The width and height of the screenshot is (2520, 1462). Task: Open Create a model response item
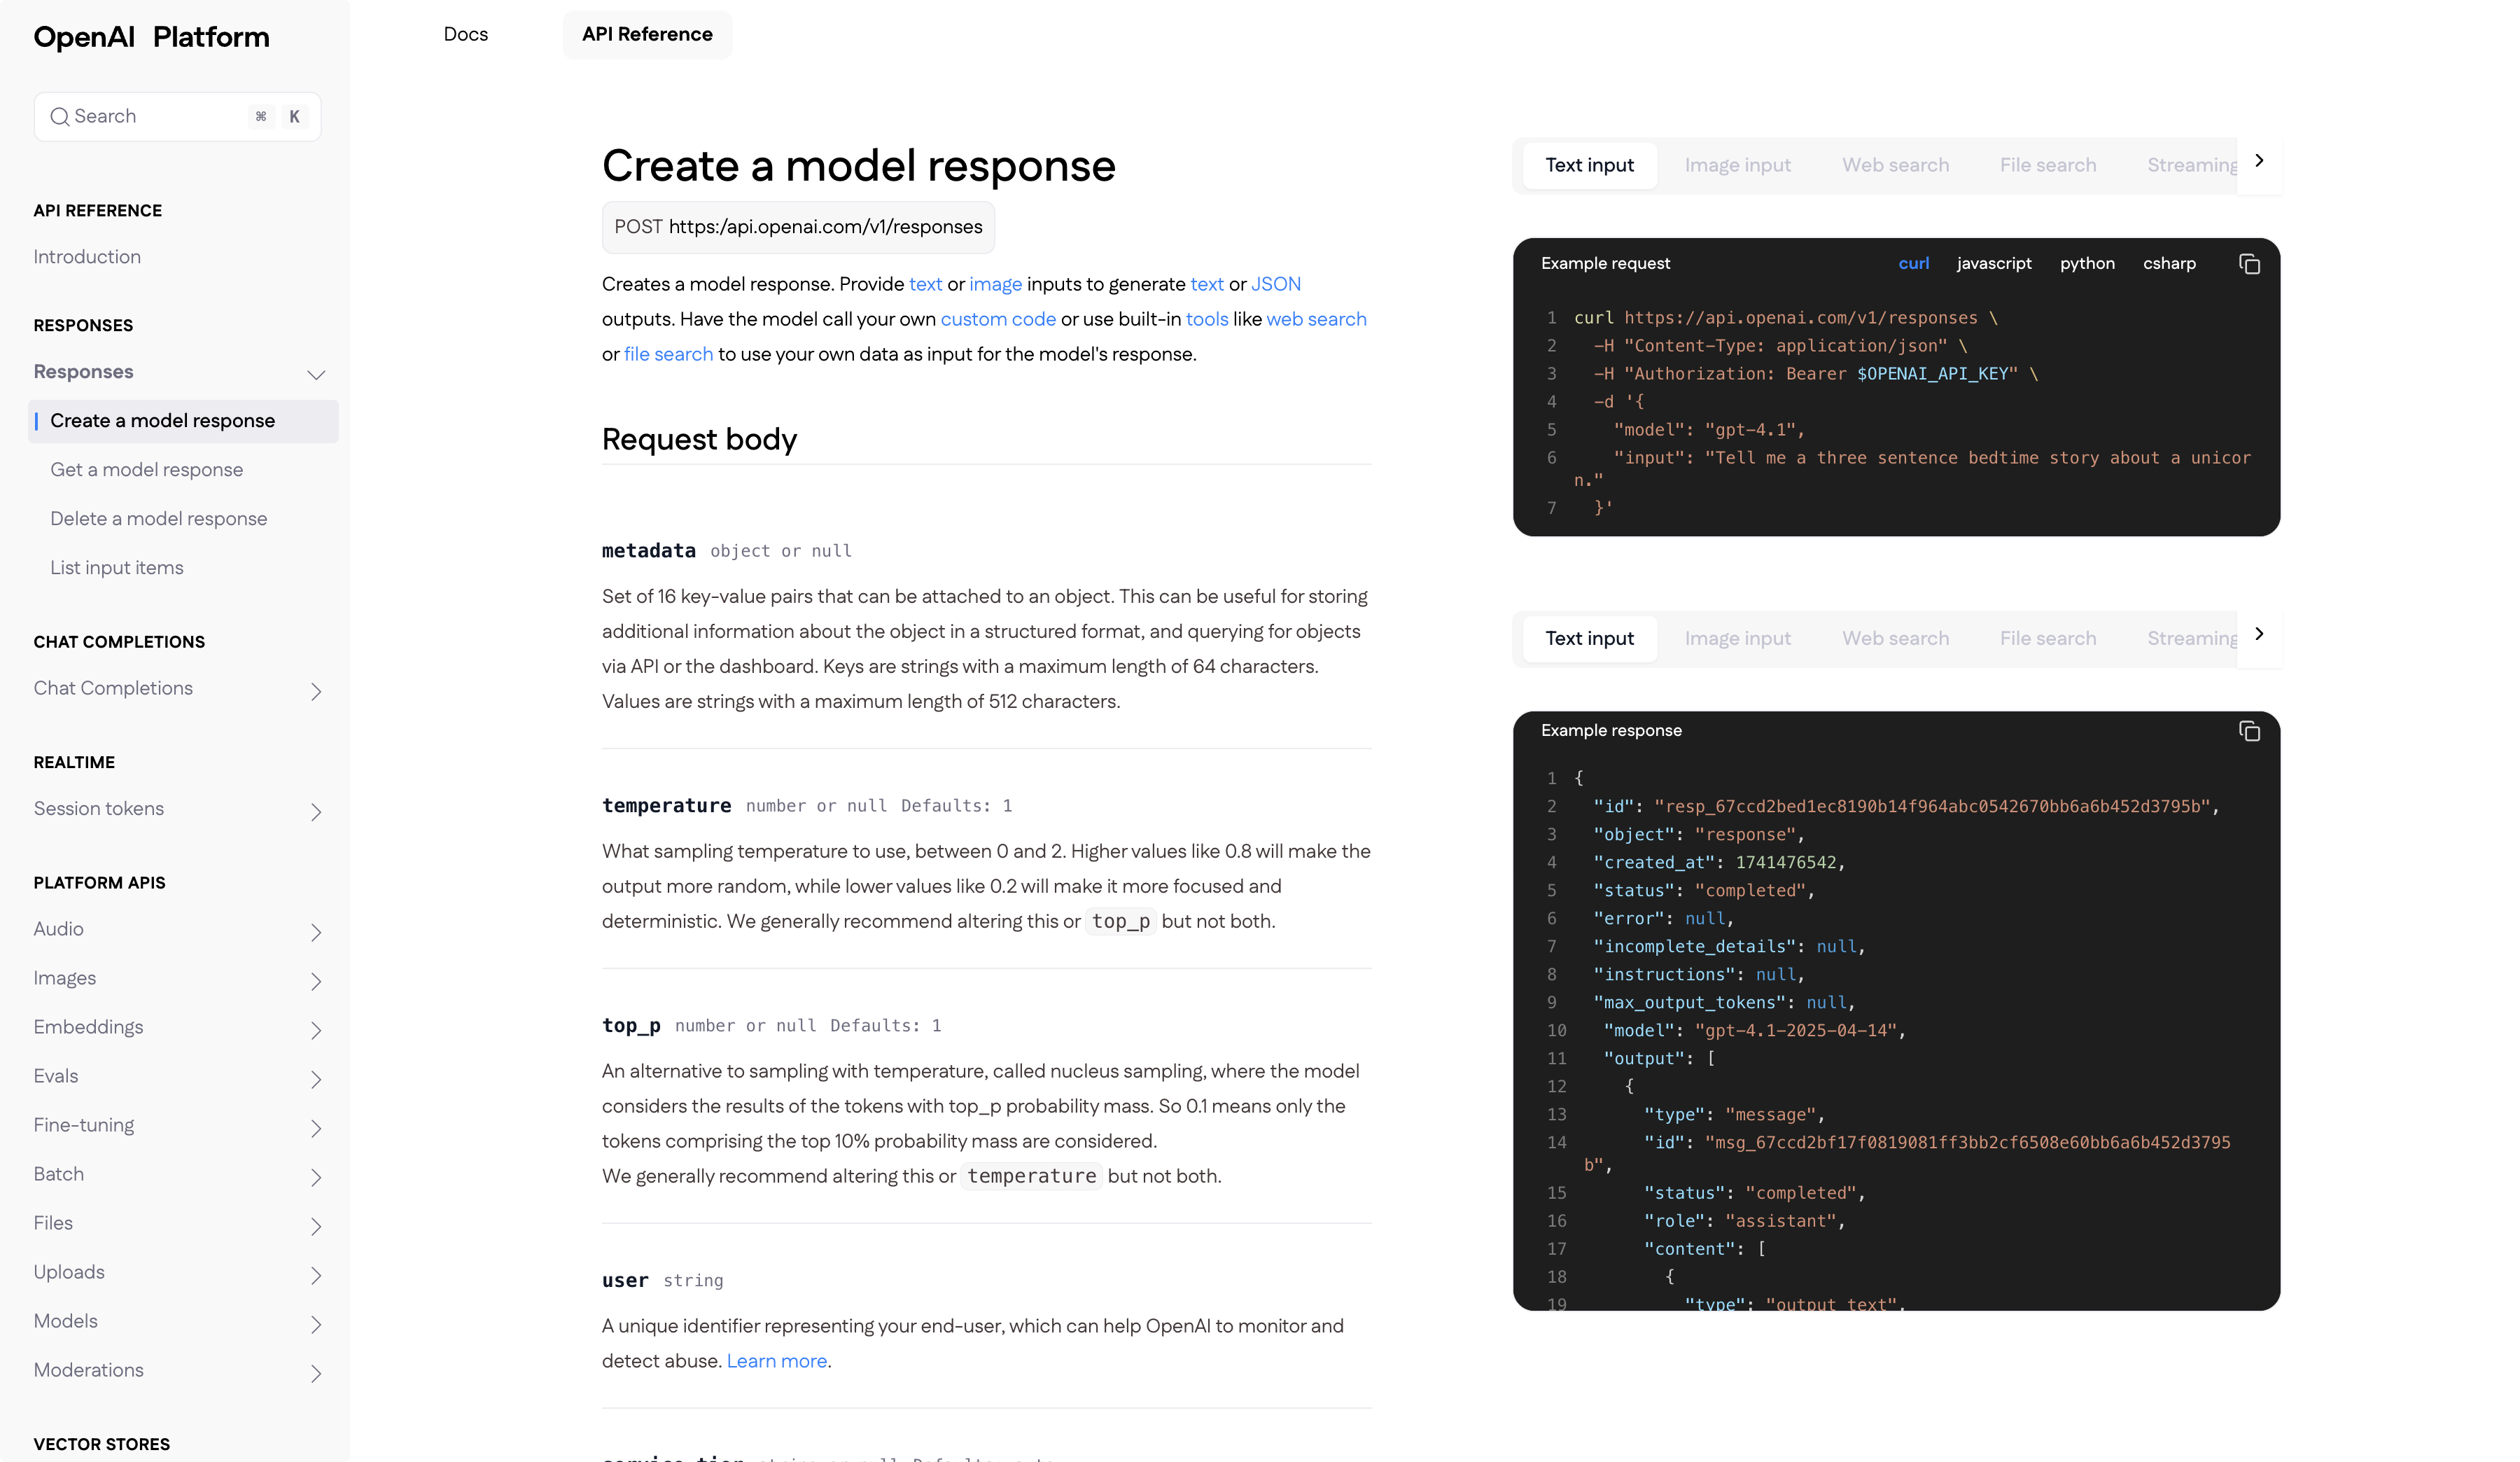tap(183, 421)
